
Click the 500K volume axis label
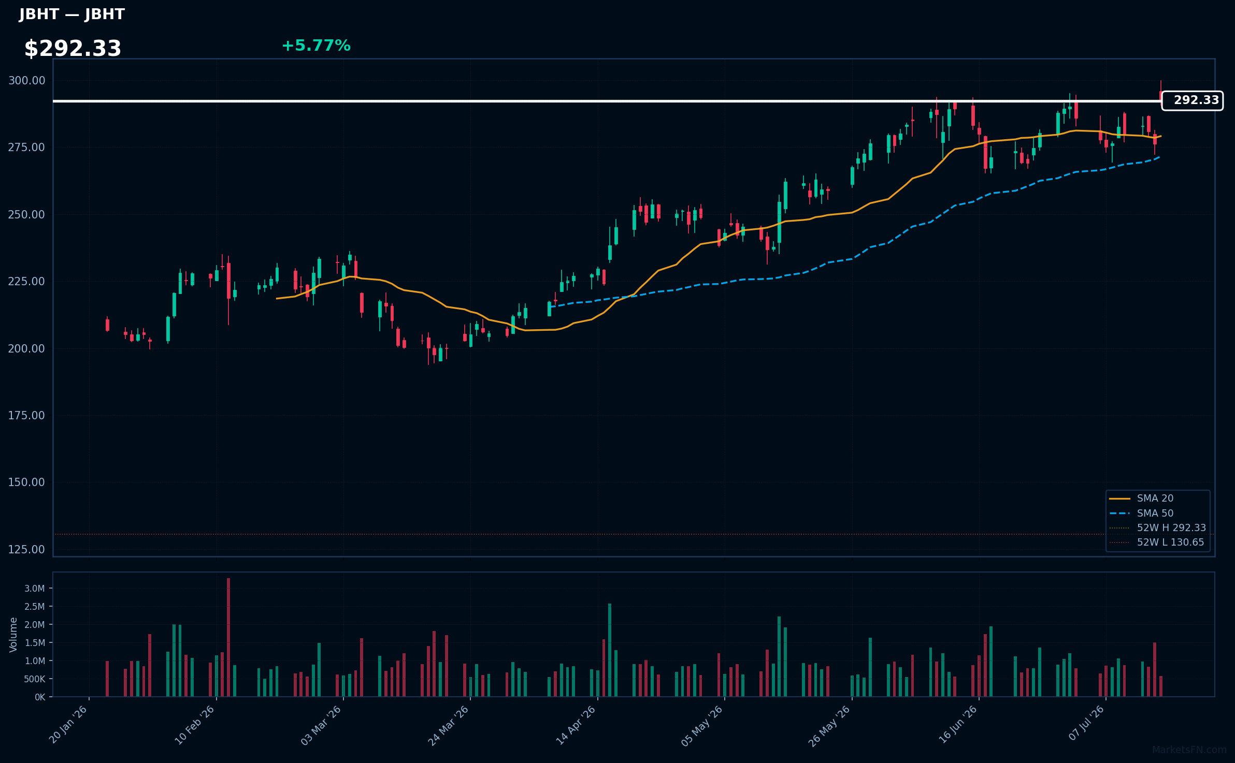click(35, 679)
